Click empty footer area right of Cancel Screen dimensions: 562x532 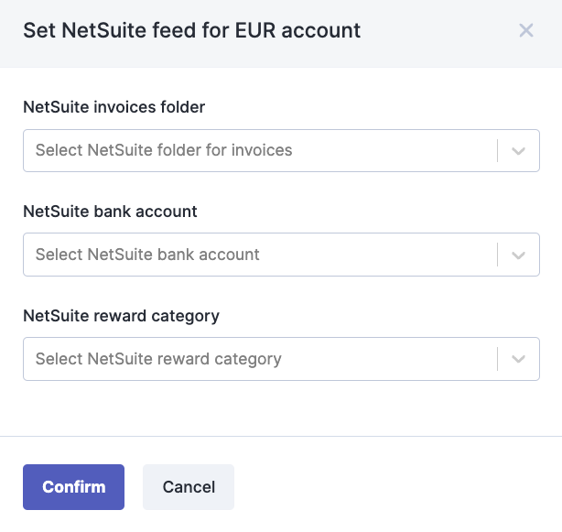point(394,487)
